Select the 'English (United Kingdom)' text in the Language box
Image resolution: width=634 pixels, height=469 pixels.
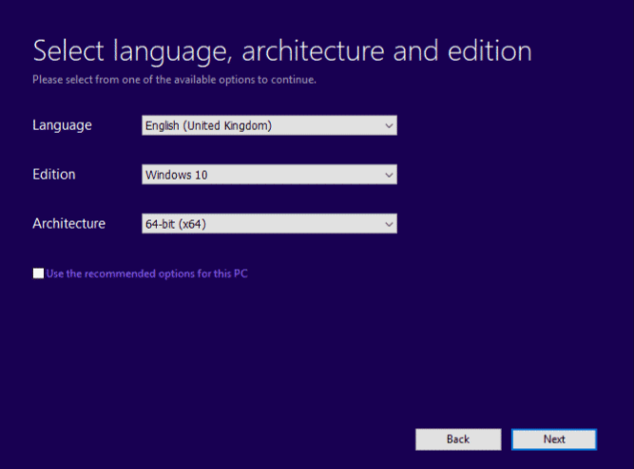coord(208,125)
